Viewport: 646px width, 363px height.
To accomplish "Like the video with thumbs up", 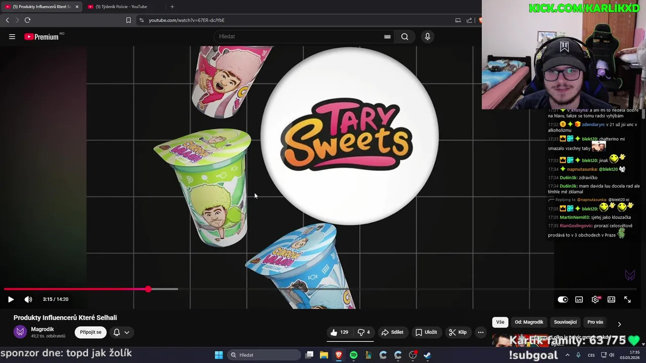I will [x=339, y=332].
